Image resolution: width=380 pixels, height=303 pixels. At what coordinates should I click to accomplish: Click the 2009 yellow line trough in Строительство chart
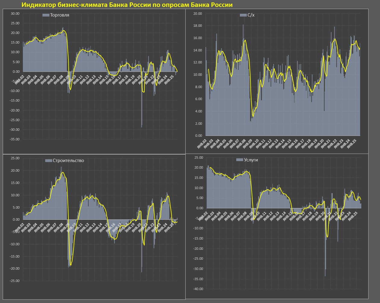[x=71, y=265]
